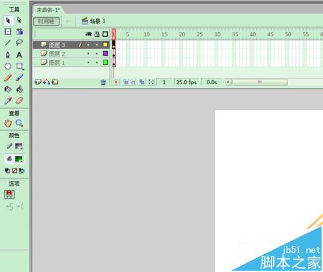The height and width of the screenshot is (272, 323).
Task: Toggle lock all layers icon
Action: point(97,34)
